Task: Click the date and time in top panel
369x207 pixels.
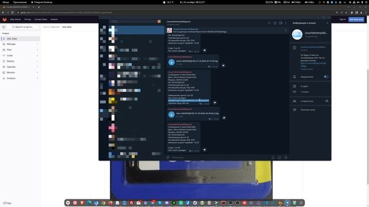Action: pos(192,2)
